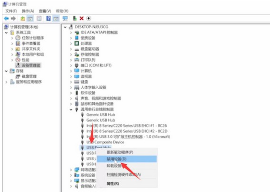Expand the 网络适配器 node
This screenshot has width=270, height=192.
tap(71, 170)
